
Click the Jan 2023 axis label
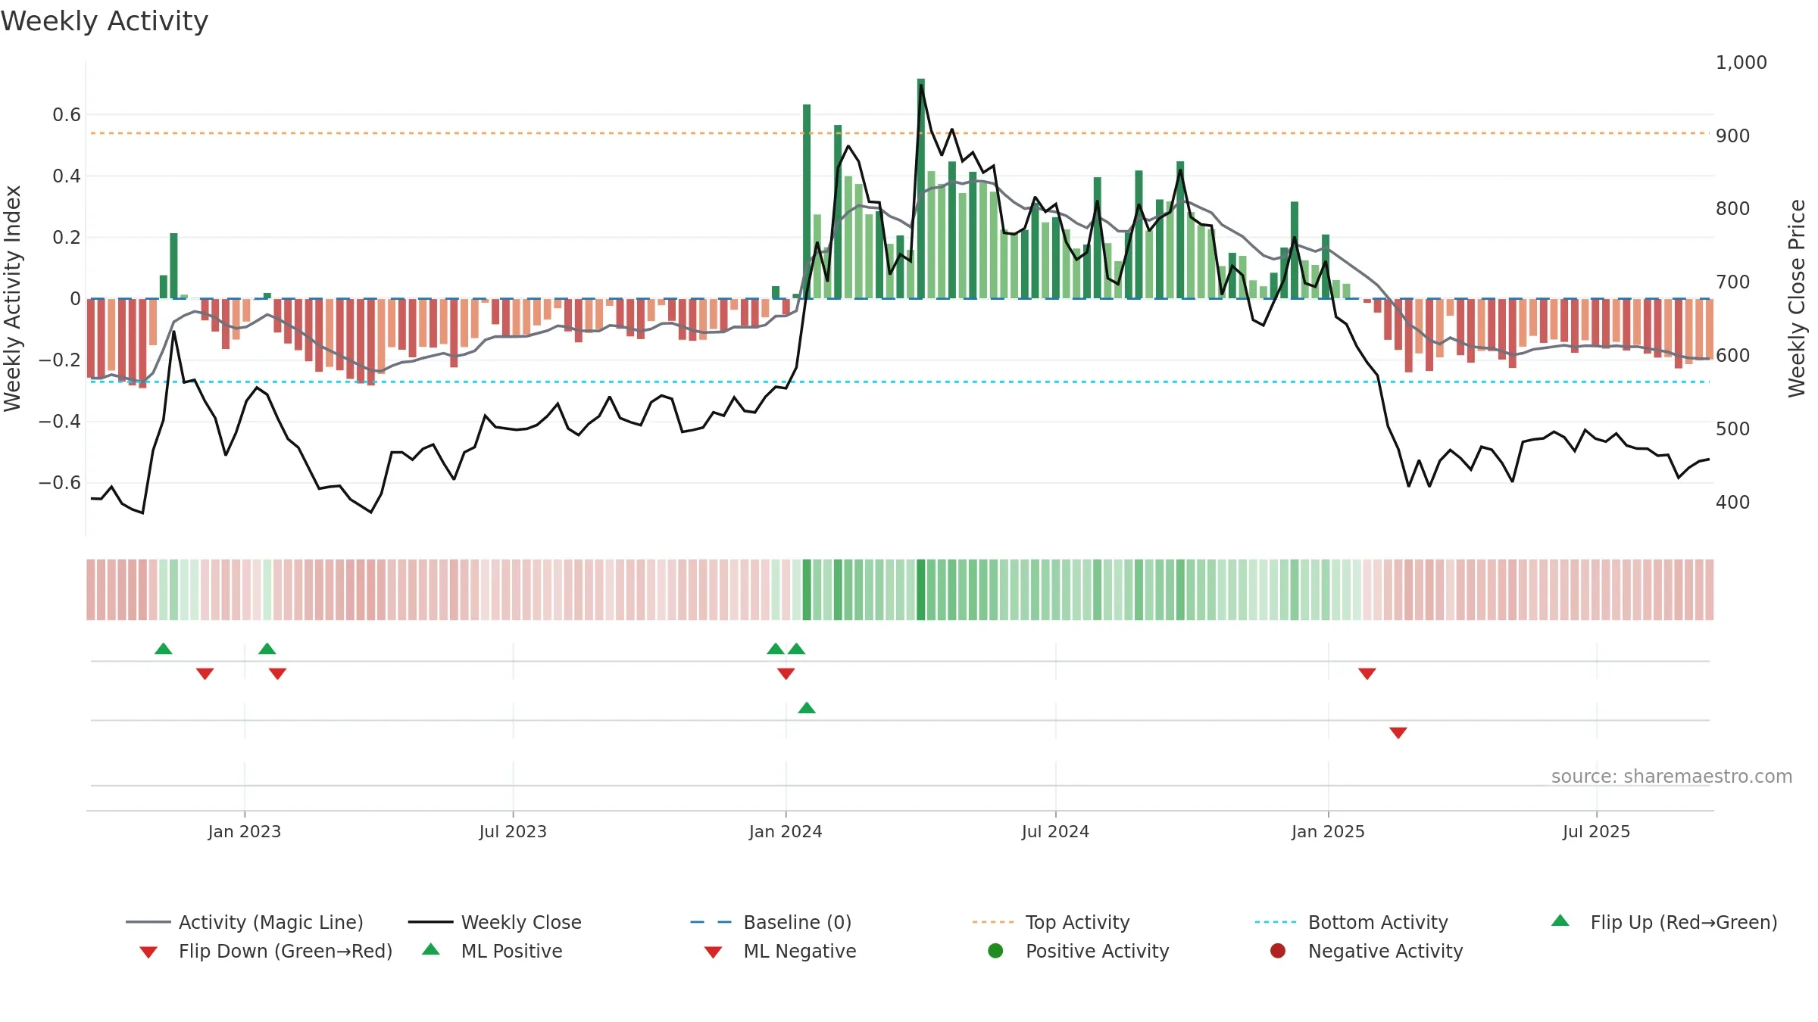[x=245, y=832]
